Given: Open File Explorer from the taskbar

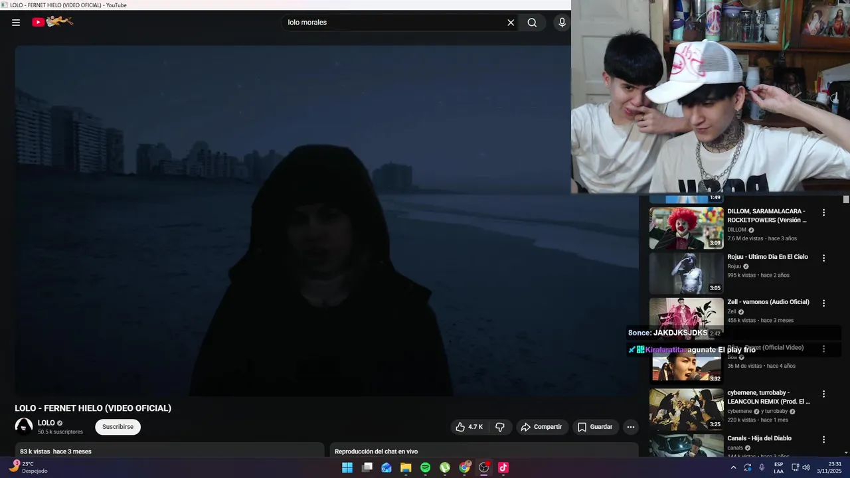Looking at the screenshot, I should 406,467.
